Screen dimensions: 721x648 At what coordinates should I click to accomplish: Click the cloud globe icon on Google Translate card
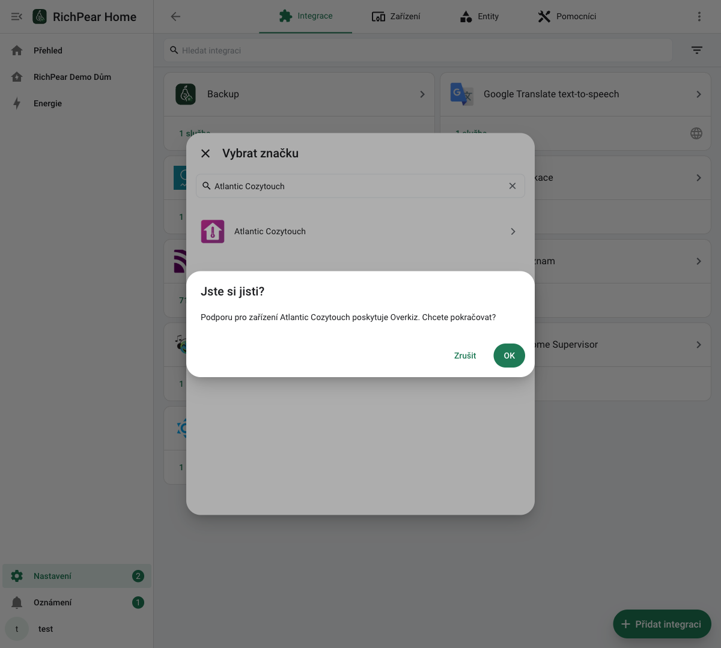696,133
